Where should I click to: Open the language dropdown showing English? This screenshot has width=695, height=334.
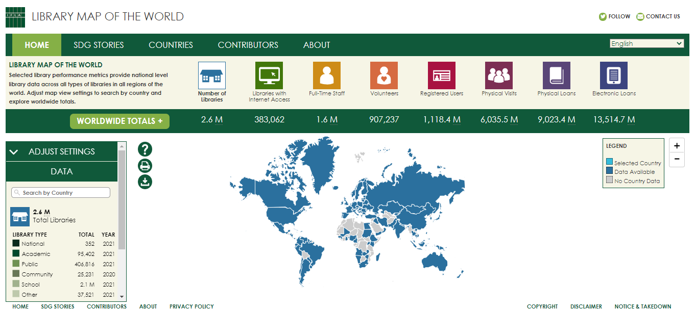[x=646, y=43]
